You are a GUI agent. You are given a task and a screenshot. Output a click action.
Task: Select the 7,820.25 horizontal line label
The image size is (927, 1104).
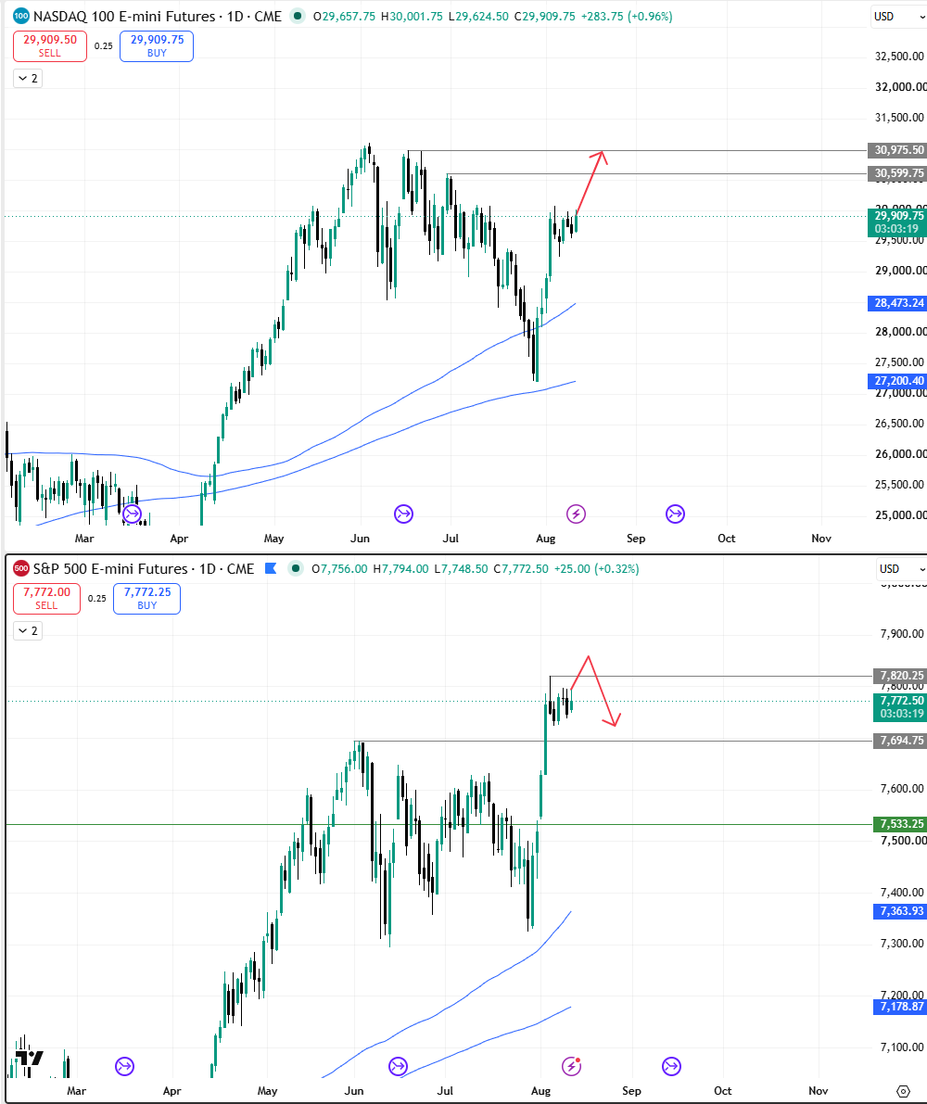[901, 675]
